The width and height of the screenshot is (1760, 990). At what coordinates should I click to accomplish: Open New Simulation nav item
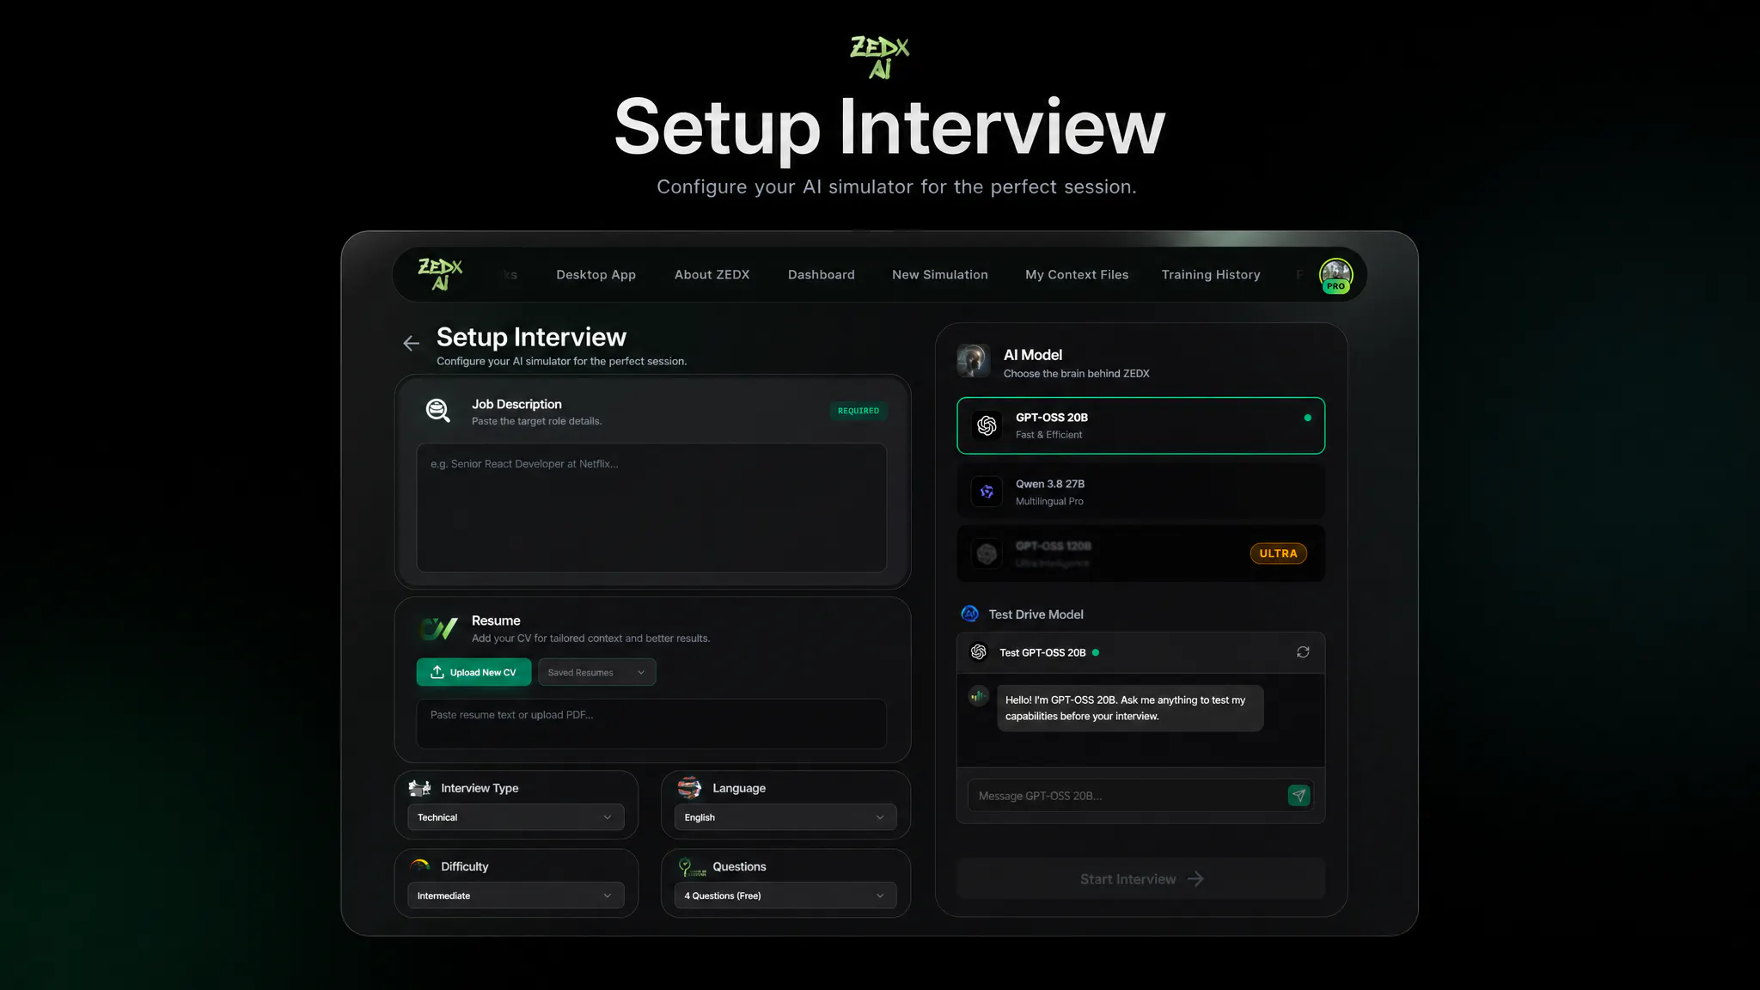(939, 275)
